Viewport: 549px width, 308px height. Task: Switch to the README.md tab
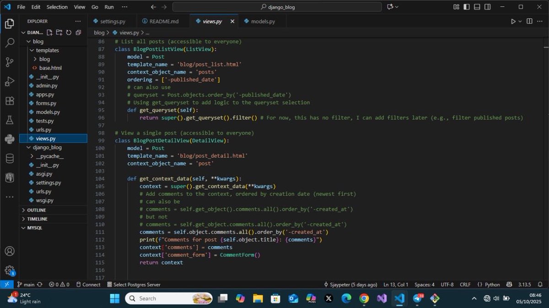click(x=164, y=21)
